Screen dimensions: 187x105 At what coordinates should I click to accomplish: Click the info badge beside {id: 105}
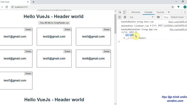tap(136, 32)
